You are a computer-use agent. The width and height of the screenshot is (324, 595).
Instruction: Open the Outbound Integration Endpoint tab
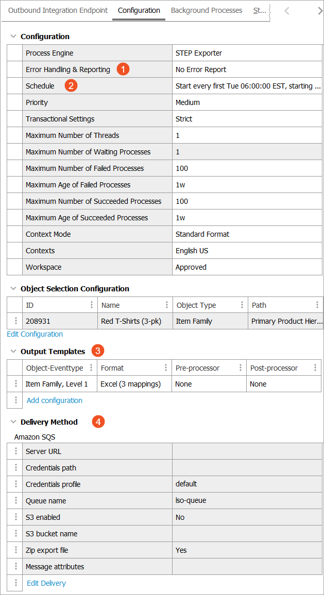tap(58, 10)
